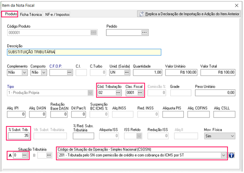Expand the Complemento dropdown
The width and height of the screenshot is (244, 173).
[24, 72]
